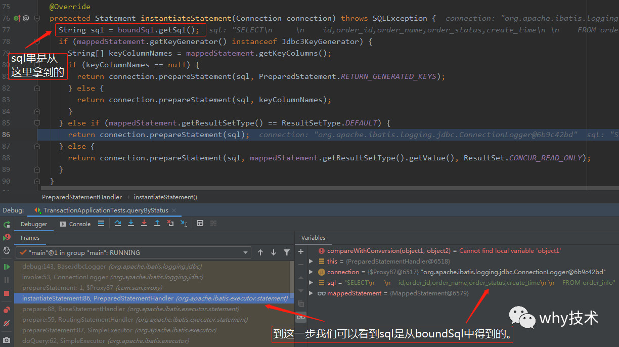Click the compareWithConversion error watch entry

444,251
